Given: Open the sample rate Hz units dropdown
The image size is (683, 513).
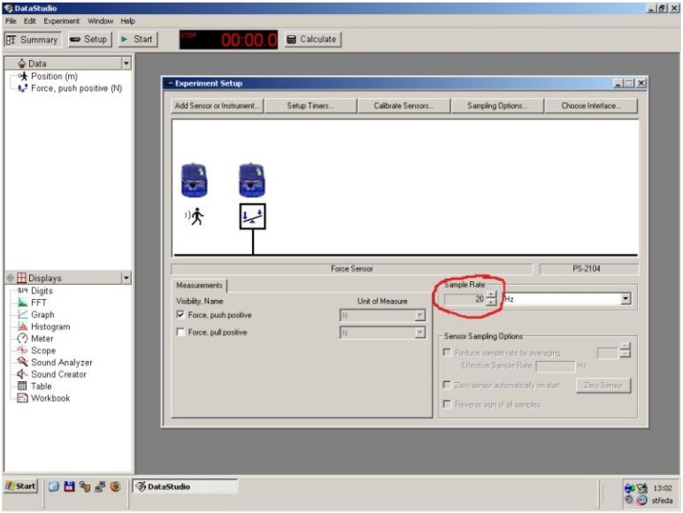Looking at the screenshot, I should click(625, 299).
